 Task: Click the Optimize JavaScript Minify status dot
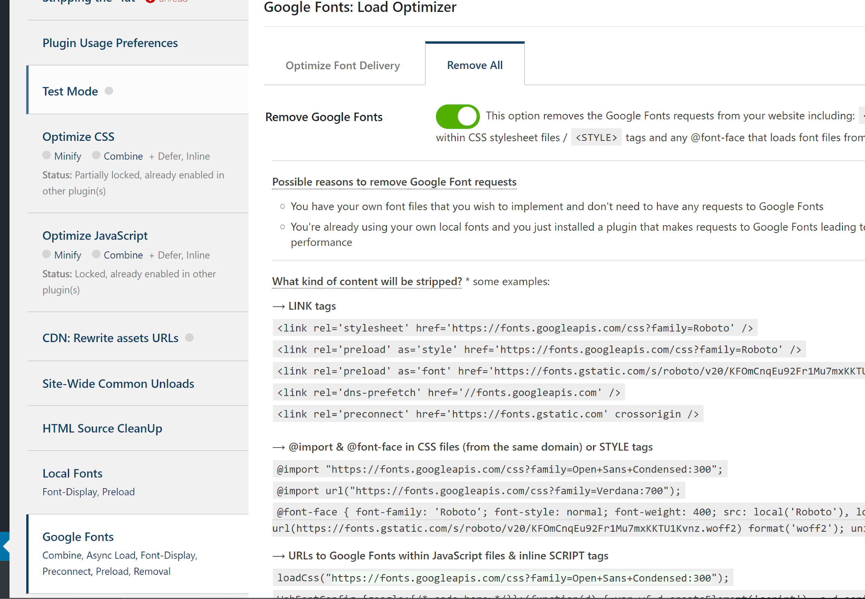point(46,254)
